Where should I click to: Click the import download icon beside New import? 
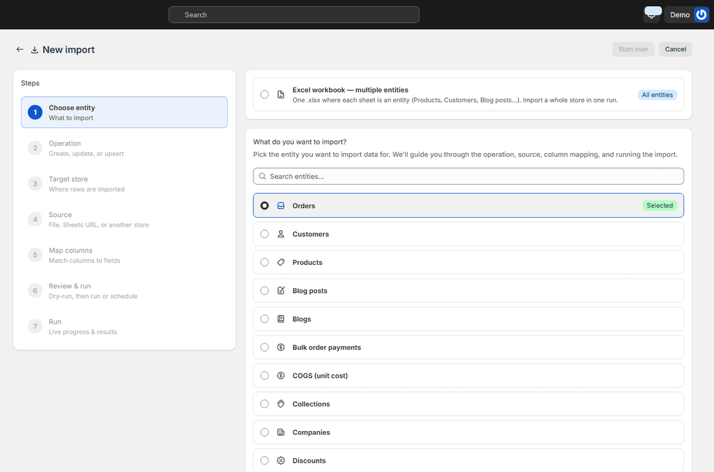(34, 50)
